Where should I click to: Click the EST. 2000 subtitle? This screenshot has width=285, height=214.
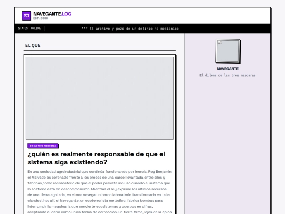[41, 18]
